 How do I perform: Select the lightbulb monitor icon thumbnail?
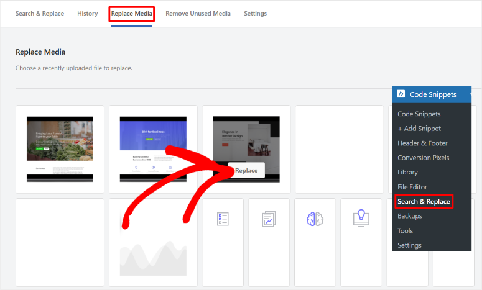(x=361, y=218)
